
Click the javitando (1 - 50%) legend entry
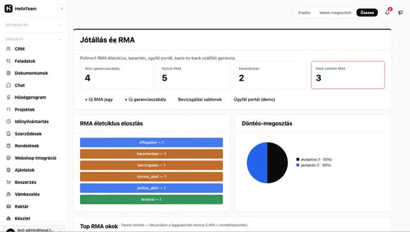click(313, 165)
